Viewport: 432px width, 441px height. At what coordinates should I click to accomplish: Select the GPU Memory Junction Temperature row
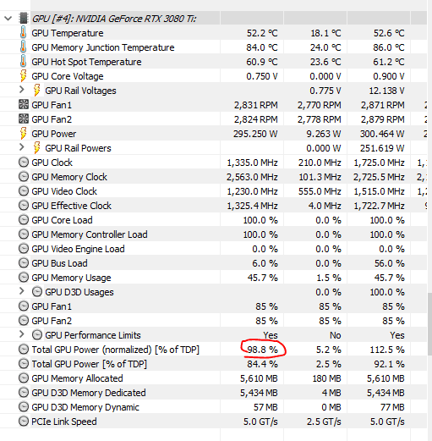click(x=213, y=47)
